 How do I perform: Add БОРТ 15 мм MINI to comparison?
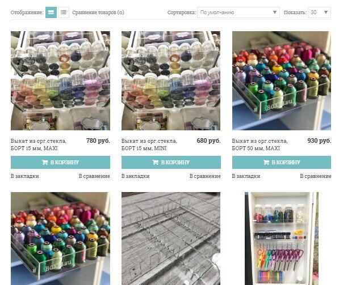205,176
